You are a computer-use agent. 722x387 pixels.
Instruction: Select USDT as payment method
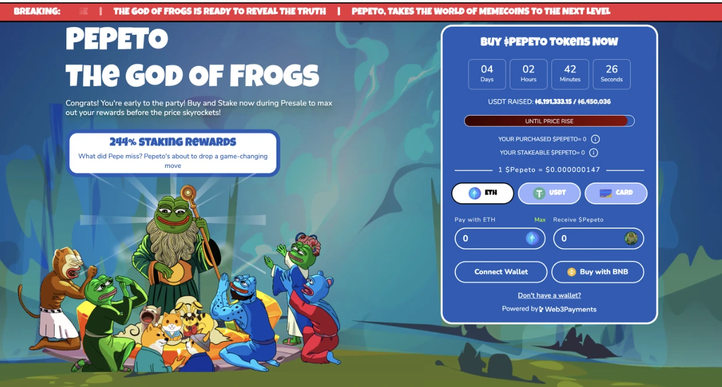pos(549,193)
